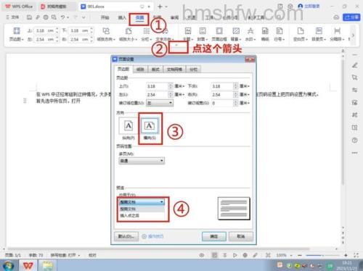This screenshot has height=271, width=363.
Task: Open the Paper Size ribbon menu
Action: pos(129,34)
